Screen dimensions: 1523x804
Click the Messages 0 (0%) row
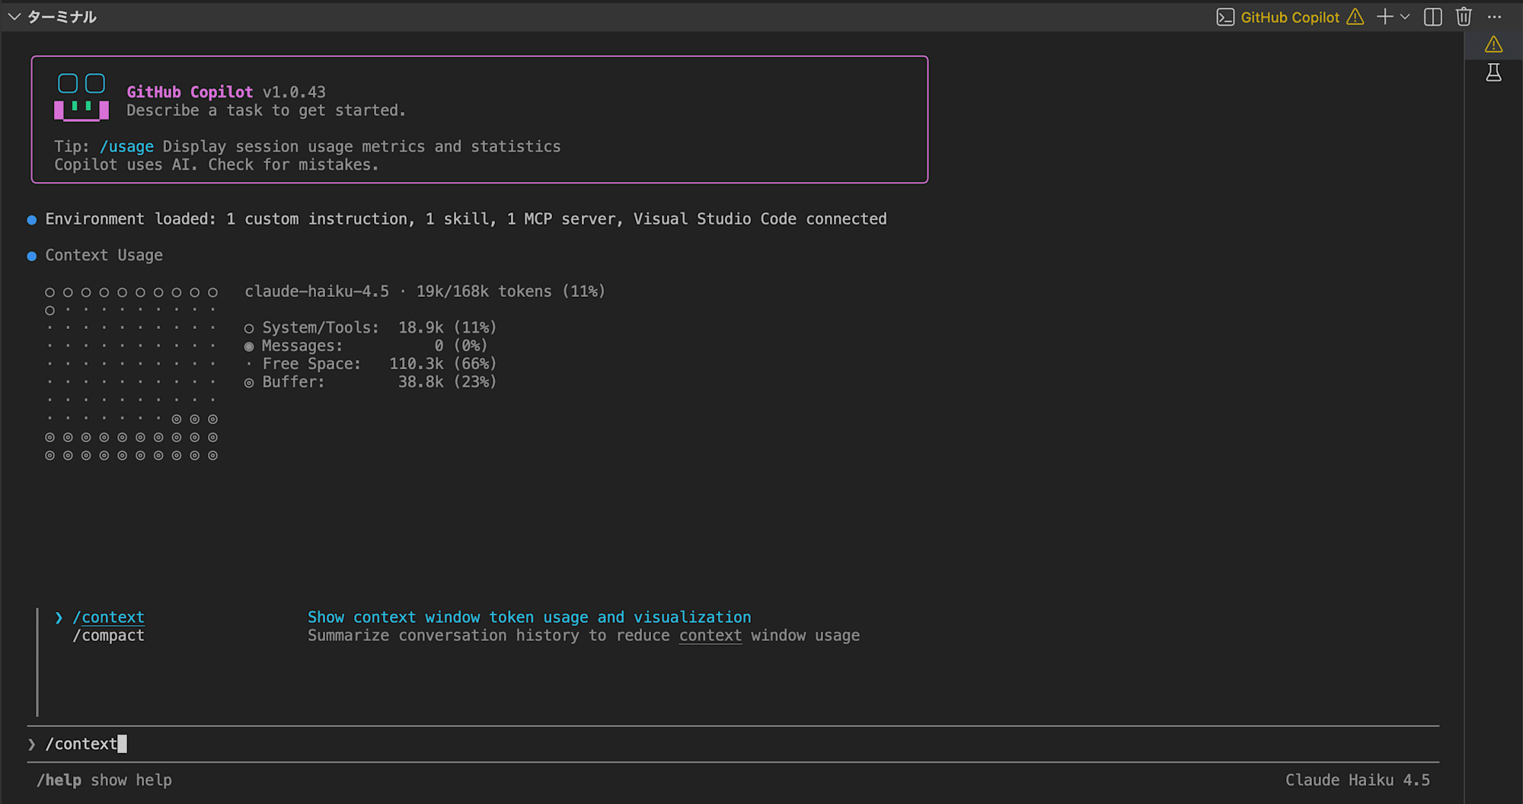(x=366, y=346)
